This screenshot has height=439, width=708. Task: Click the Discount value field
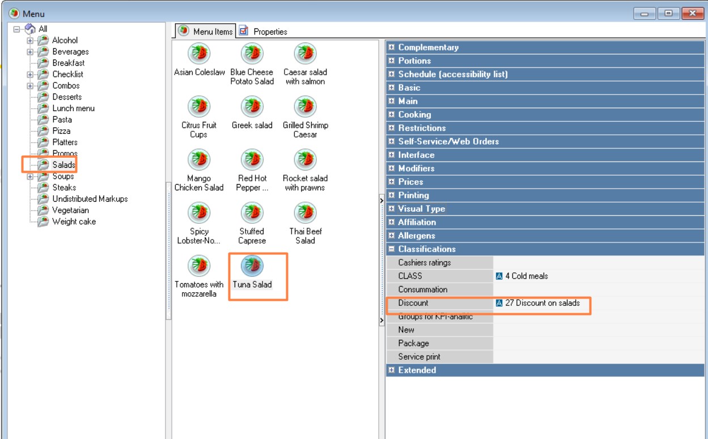click(542, 303)
